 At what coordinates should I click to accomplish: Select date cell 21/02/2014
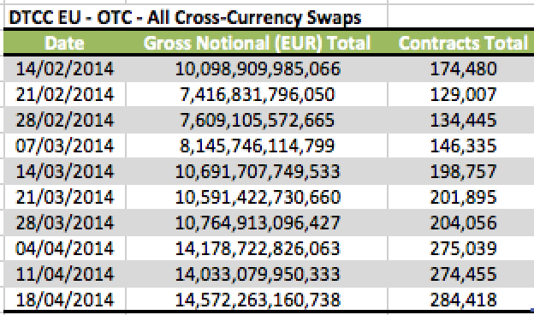[65, 95]
